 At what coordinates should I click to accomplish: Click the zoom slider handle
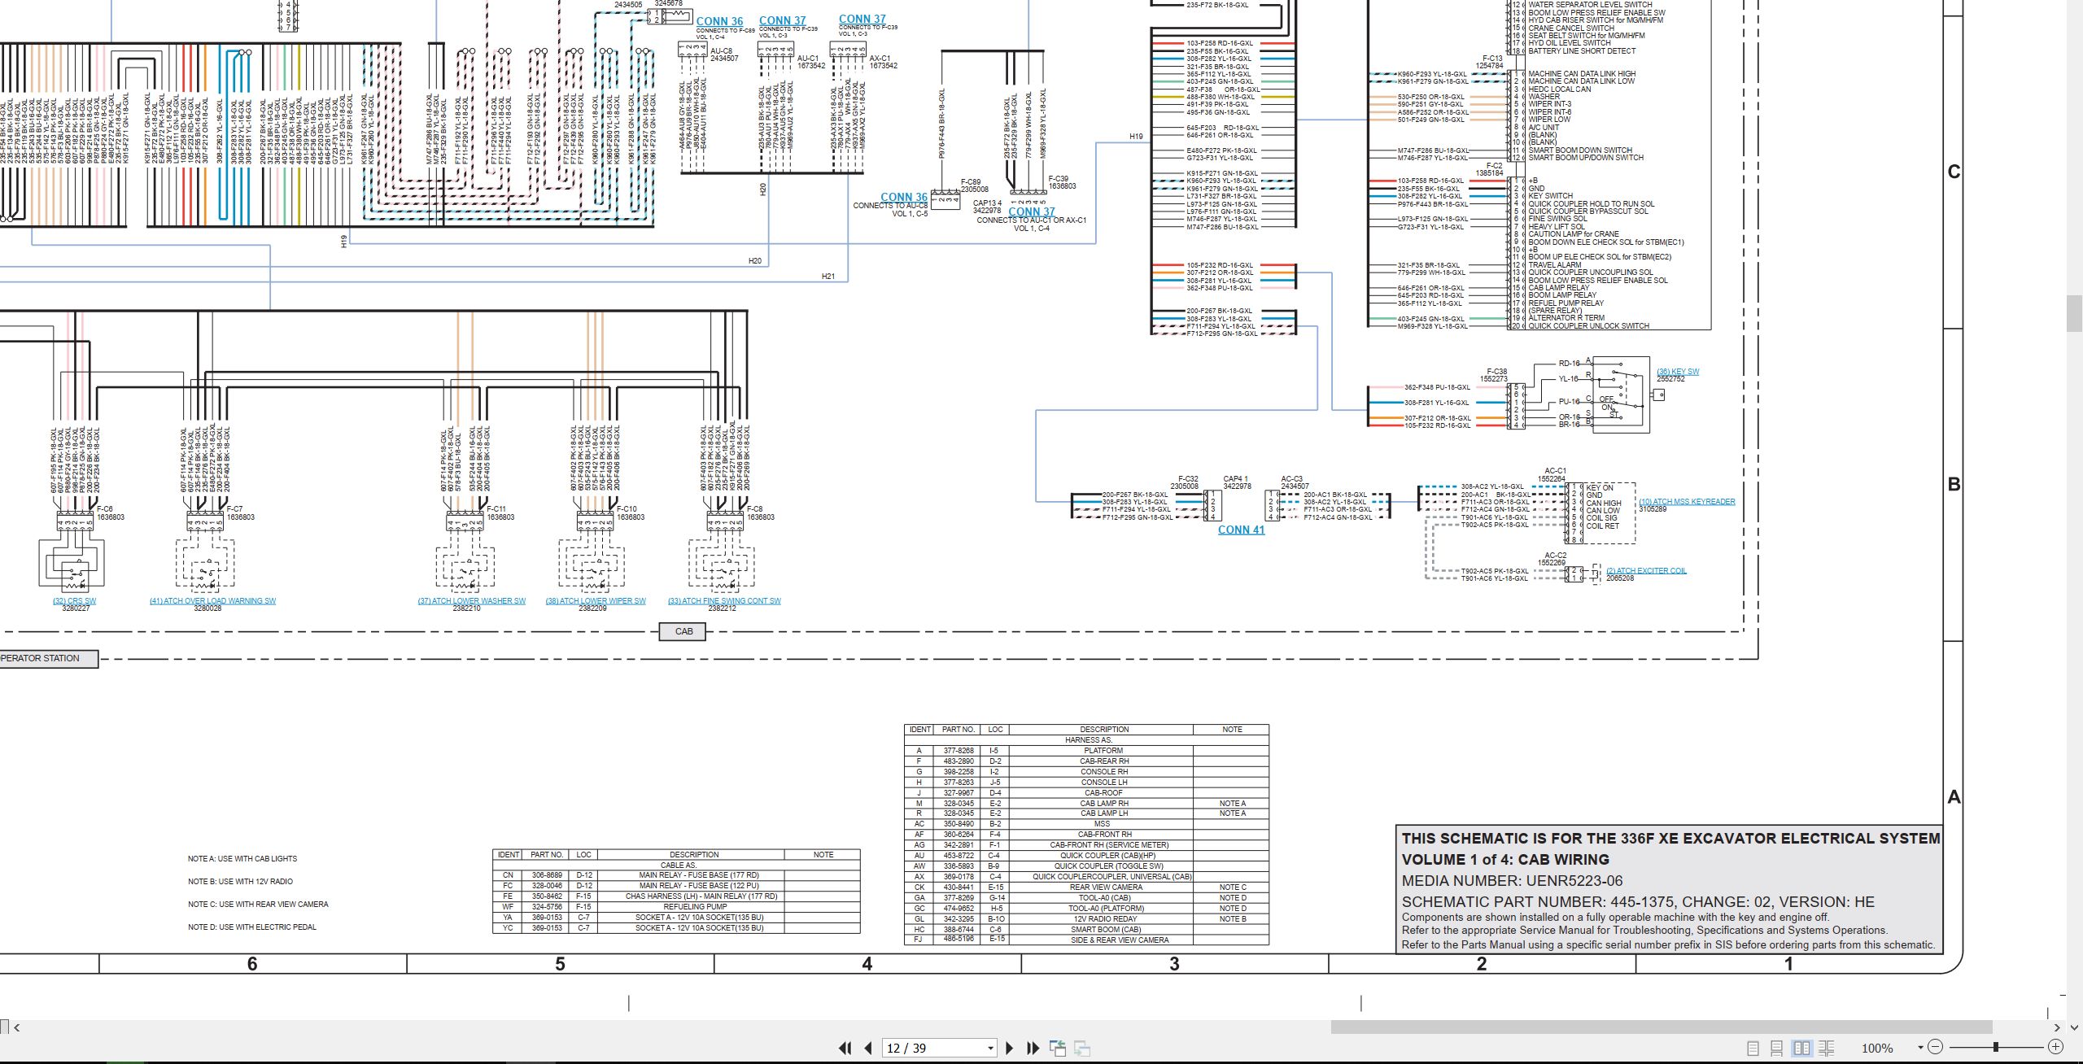[x=1996, y=1047]
